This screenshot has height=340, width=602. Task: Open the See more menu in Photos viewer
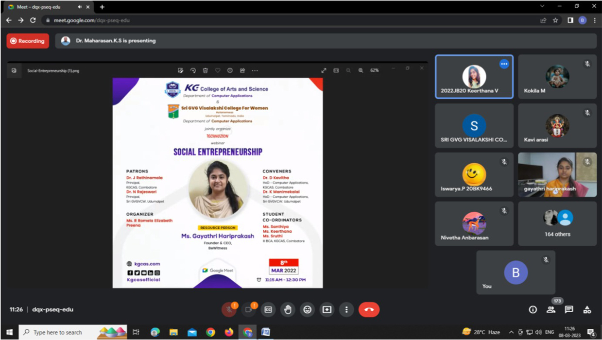(255, 70)
